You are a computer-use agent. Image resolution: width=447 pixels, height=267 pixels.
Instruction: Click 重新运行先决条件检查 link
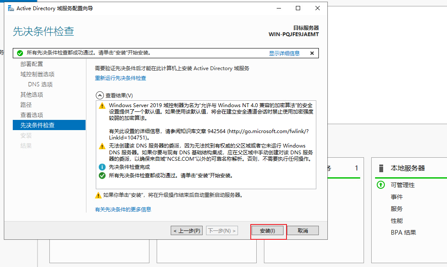click(120, 78)
